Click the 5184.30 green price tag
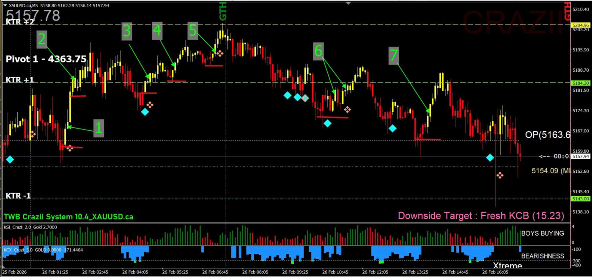 pyautogui.click(x=580, y=83)
